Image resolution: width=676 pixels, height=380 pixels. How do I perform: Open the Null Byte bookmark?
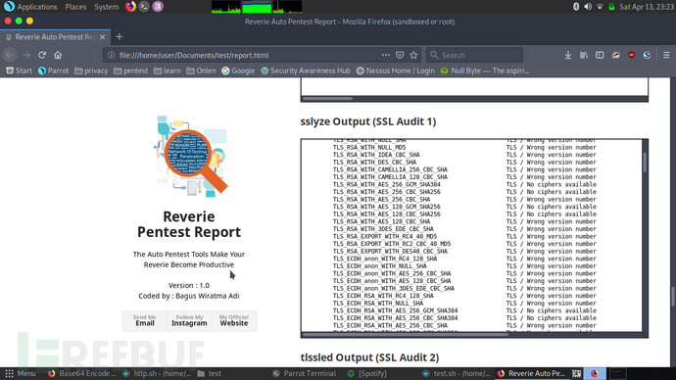pos(484,71)
